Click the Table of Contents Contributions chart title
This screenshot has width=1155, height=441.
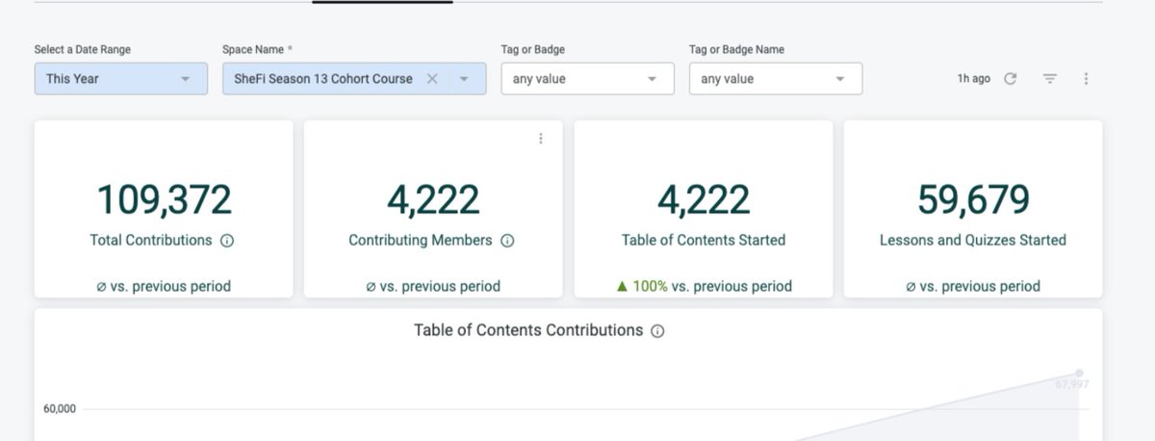click(x=528, y=330)
